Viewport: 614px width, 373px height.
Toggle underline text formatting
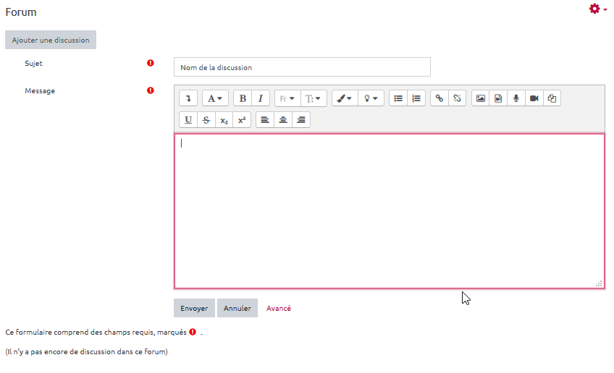point(188,120)
